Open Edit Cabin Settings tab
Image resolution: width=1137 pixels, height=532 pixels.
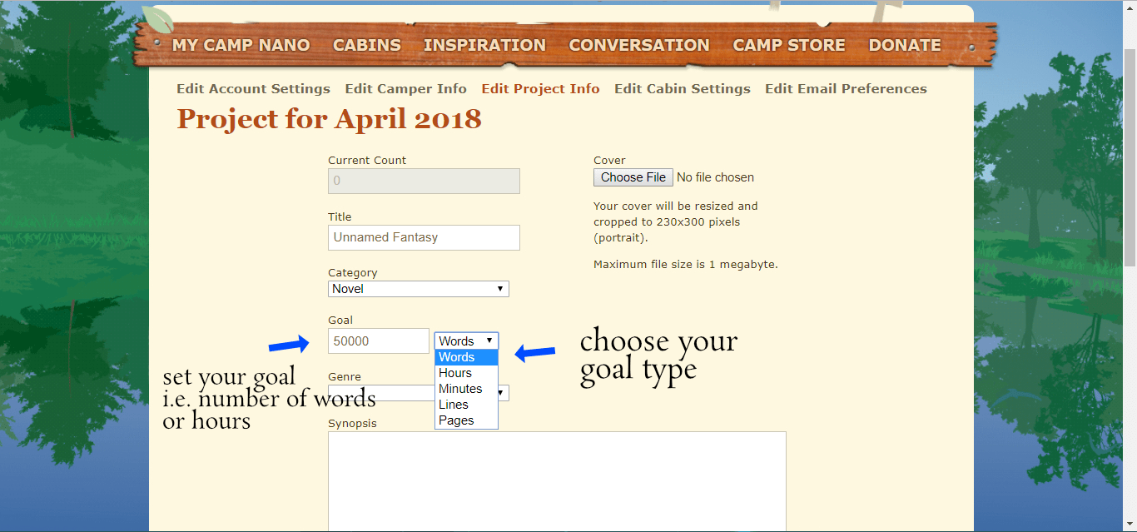[x=683, y=88]
